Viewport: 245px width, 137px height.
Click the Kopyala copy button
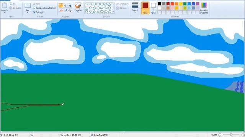(15, 8)
